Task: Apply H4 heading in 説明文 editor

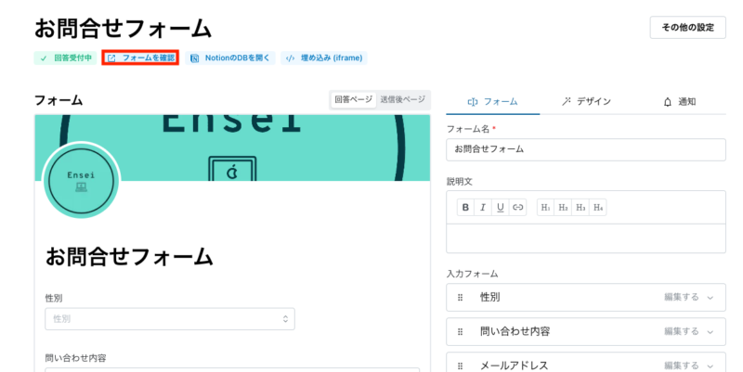Action: pos(598,207)
